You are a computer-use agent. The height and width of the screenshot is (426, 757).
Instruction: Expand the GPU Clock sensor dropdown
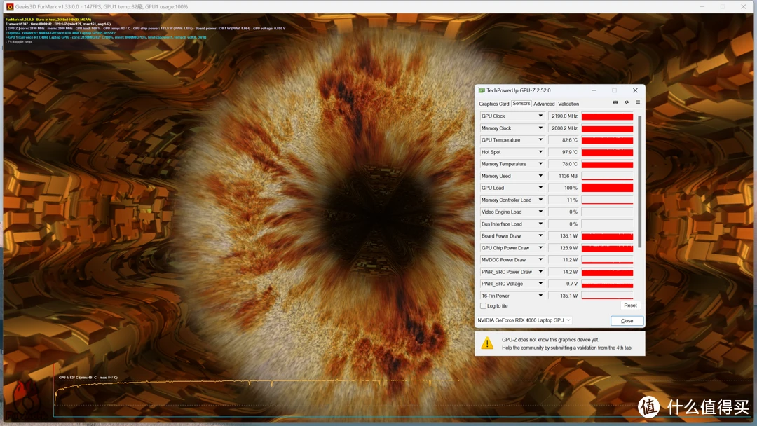(540, 116)
